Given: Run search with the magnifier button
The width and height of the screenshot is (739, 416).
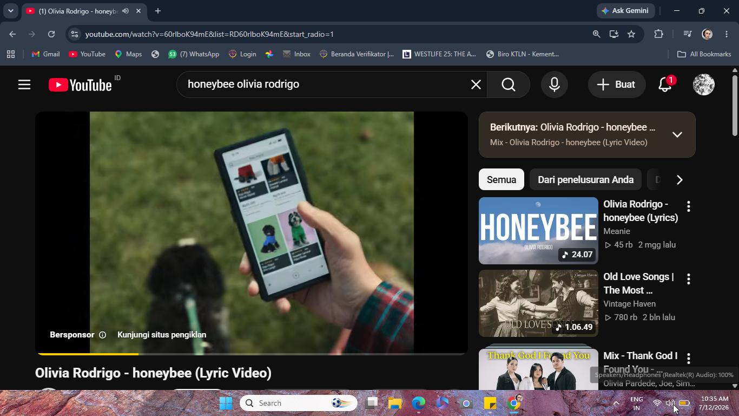Looking at the screenshot, I should tap(509, 84).
